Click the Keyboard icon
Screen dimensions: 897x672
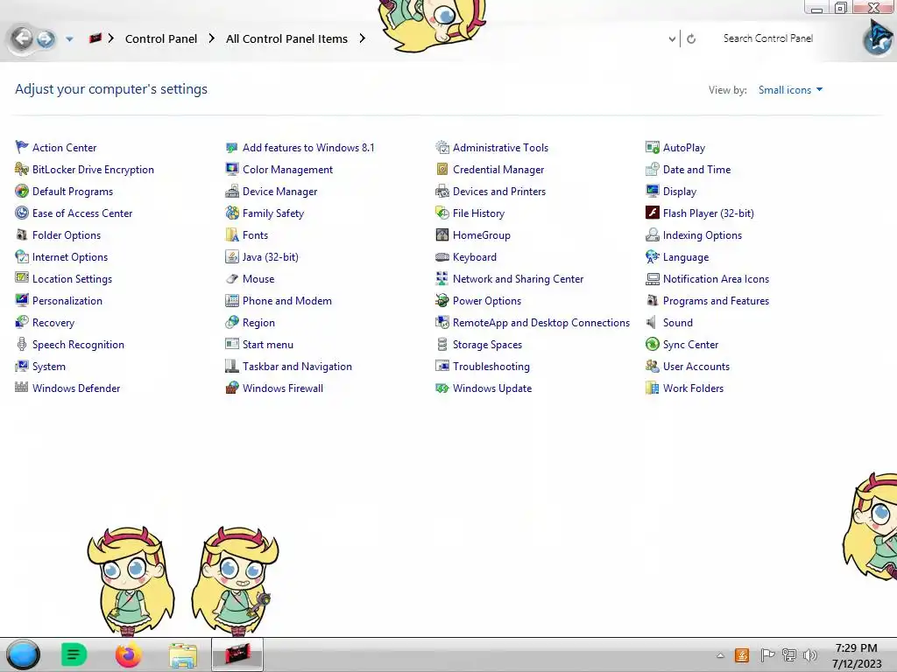[x=442, y=256]
